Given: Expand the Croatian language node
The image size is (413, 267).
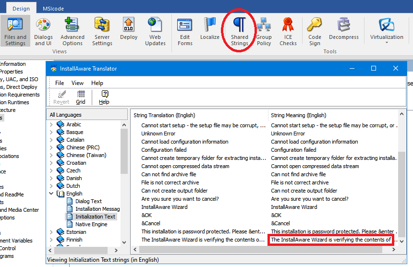Looking at the screenshot, I should (x=51, y=163).
